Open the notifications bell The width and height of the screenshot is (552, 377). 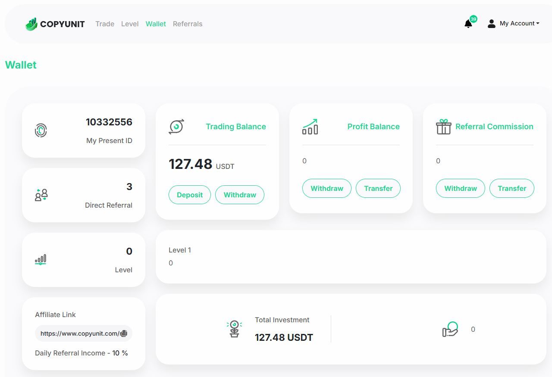tap(468, 24)
